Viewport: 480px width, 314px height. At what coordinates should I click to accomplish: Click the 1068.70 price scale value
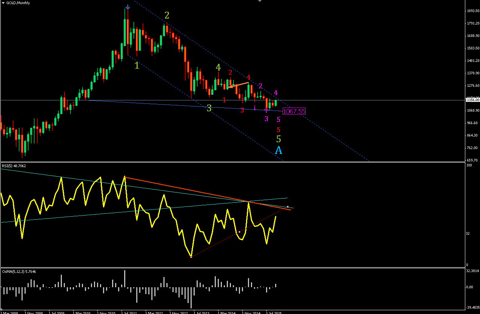tap(473, 111)
